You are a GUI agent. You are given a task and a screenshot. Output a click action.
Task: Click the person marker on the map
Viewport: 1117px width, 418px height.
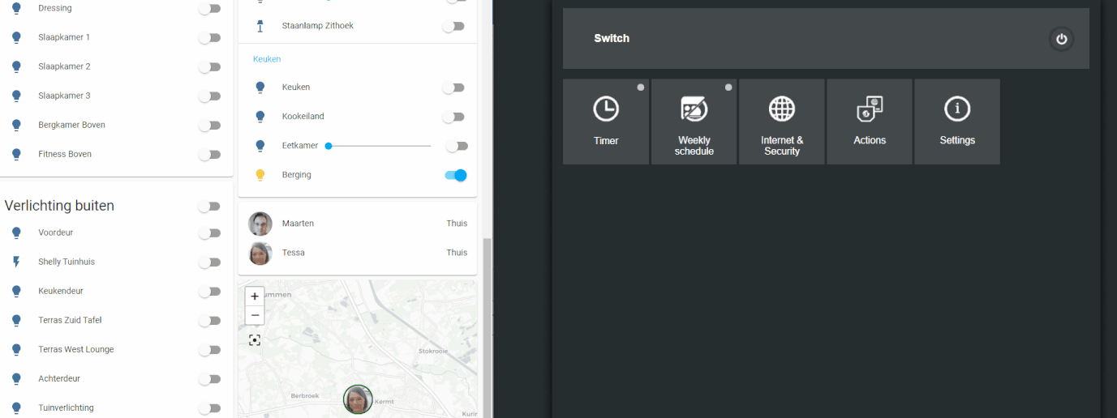coord(358,399)
